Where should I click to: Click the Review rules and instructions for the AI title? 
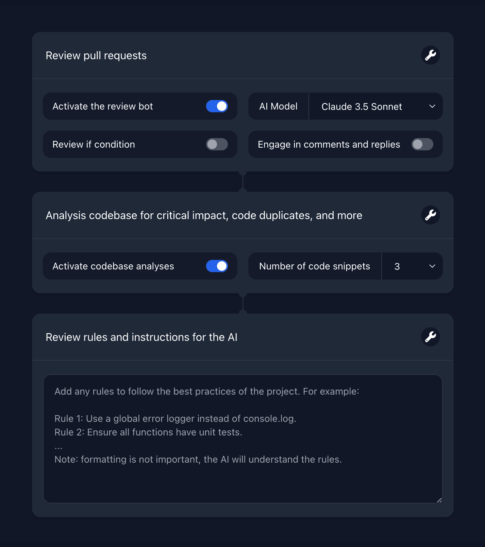click(141, 337)
